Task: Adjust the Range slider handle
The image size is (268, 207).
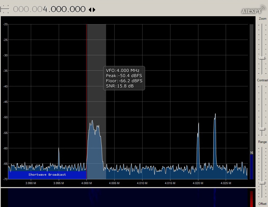Action: click(262, 183)
